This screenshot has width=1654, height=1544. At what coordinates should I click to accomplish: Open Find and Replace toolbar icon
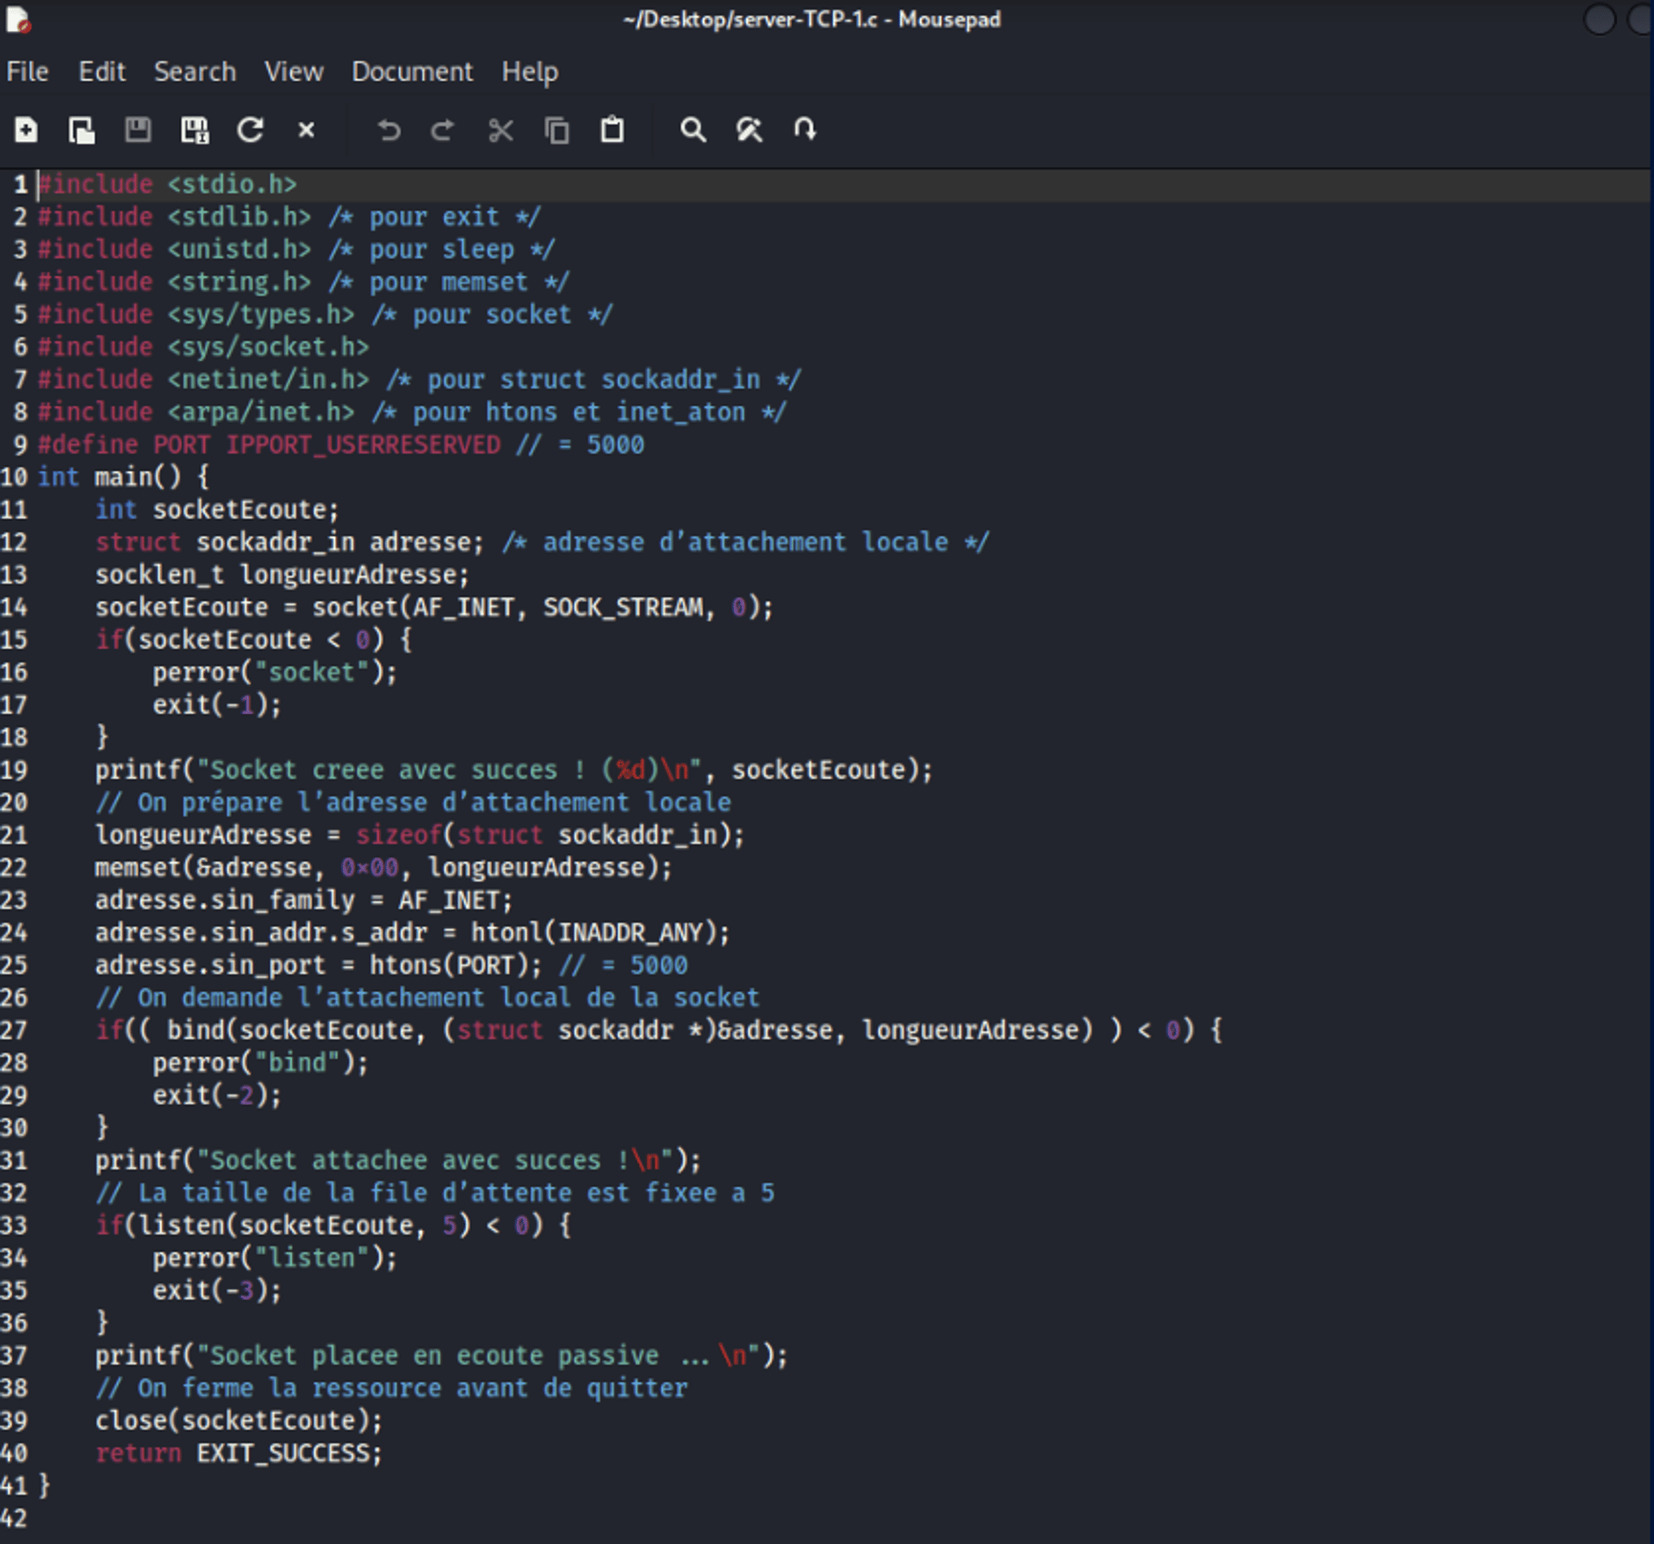(749, 130)
